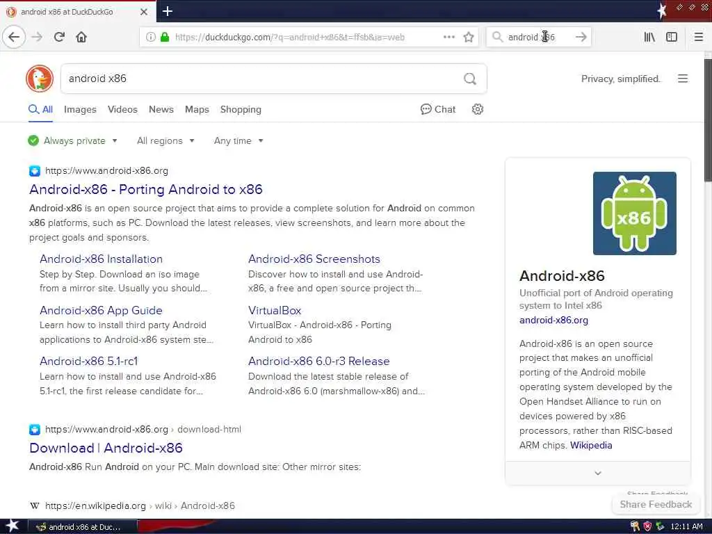Image resolution: width=712 pixels, height=534 pixels.
Task: Open the browser home page
Action: pos(81,37)
